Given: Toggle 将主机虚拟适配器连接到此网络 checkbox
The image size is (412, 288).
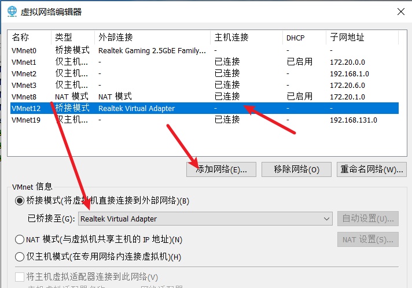Looking at the screenshot, I should point(20,277).
